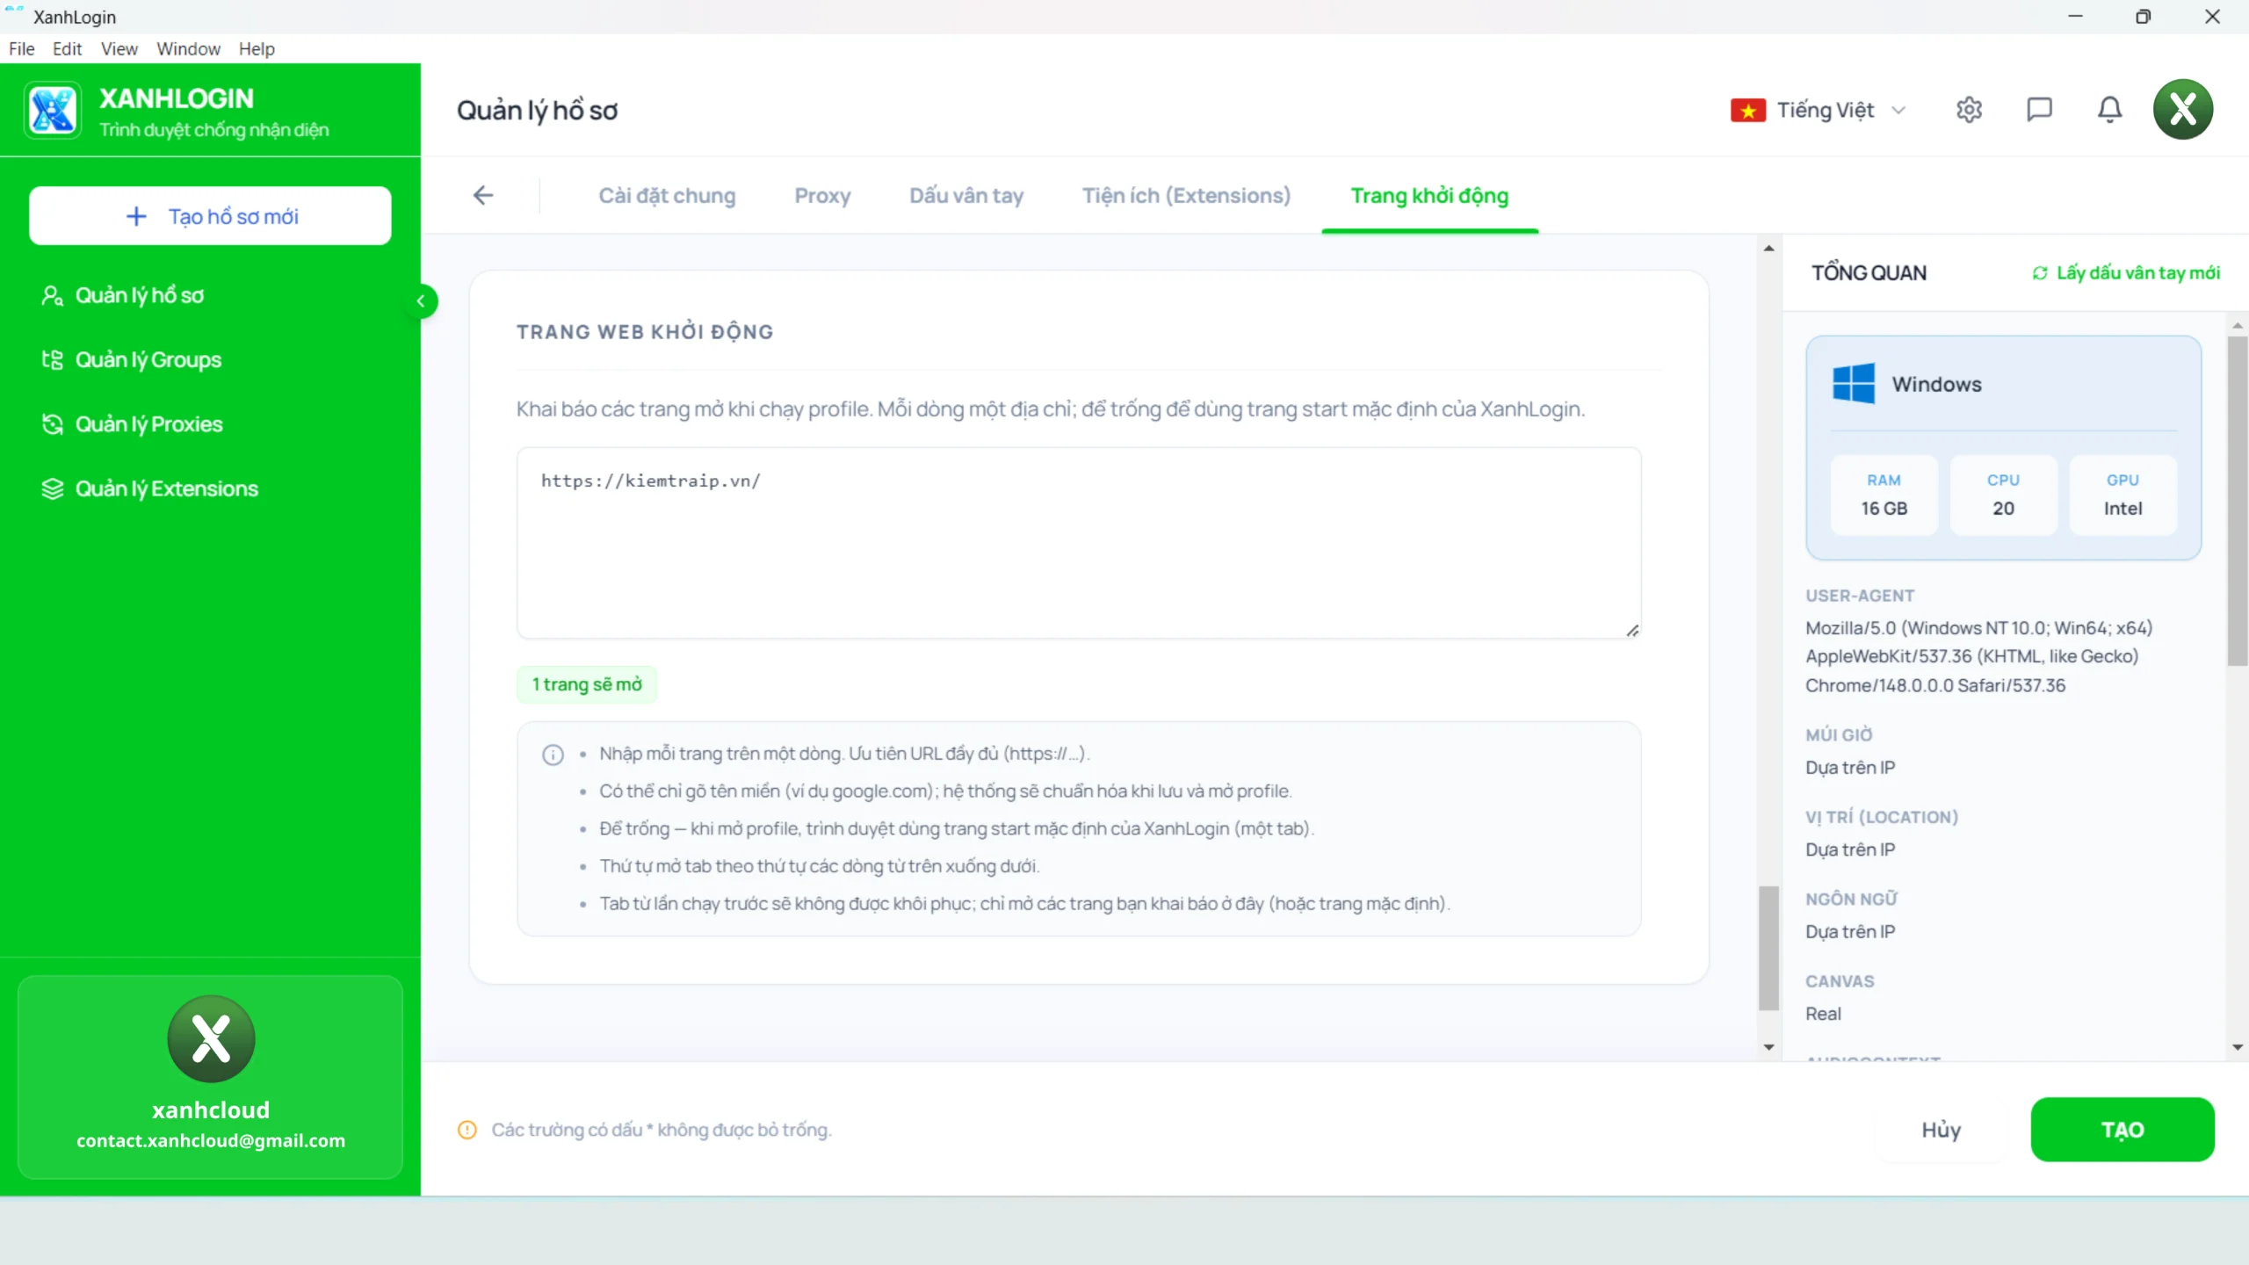Click the Quản lý Extensions layers icon
Viewport: 2249px width, 1265px height.
pos(52,488)
